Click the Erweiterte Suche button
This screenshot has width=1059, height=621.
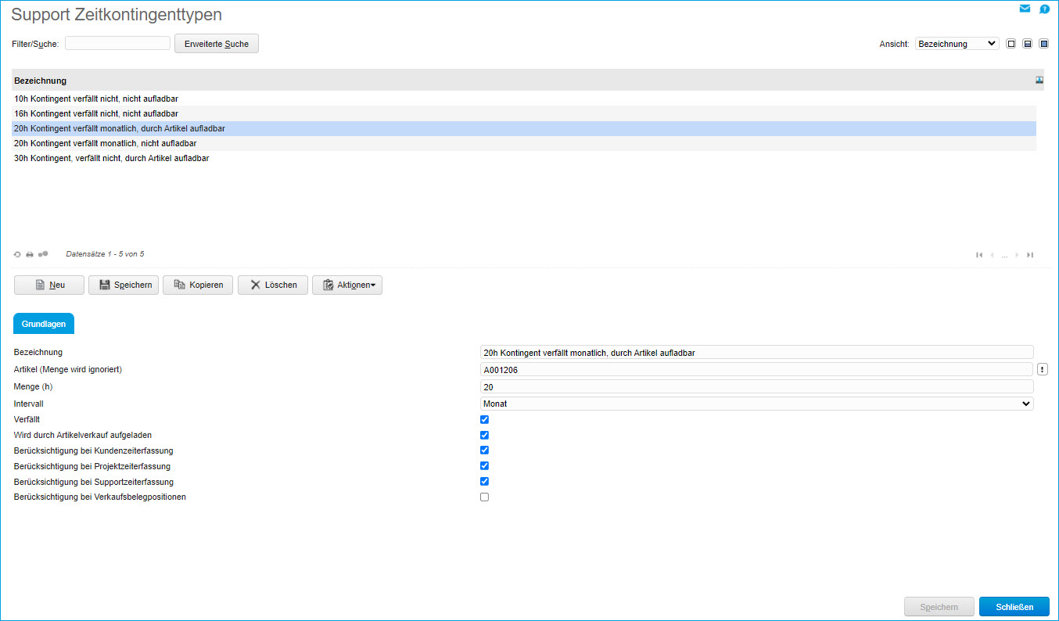pos(216,44)
